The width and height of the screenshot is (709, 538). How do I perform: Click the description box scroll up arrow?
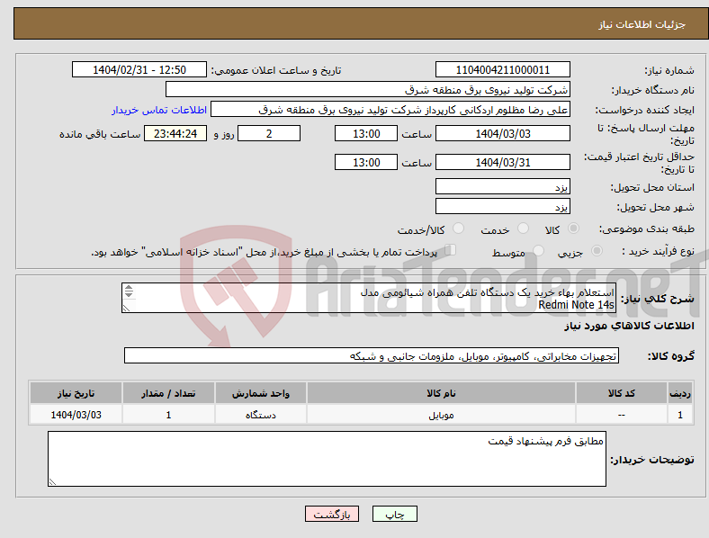coord(129,288)
